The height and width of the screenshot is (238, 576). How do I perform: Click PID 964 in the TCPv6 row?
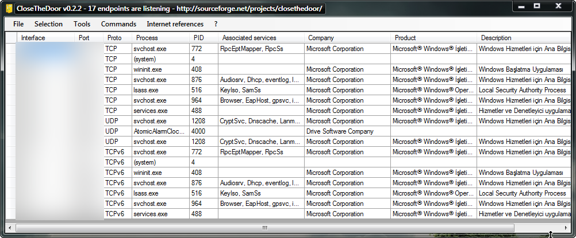pos(204,204)
